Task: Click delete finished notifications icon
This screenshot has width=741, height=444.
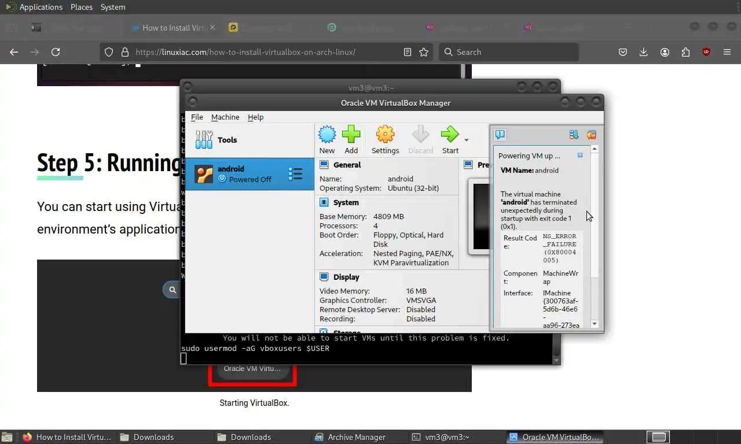Action: click(x=591, y=135)
